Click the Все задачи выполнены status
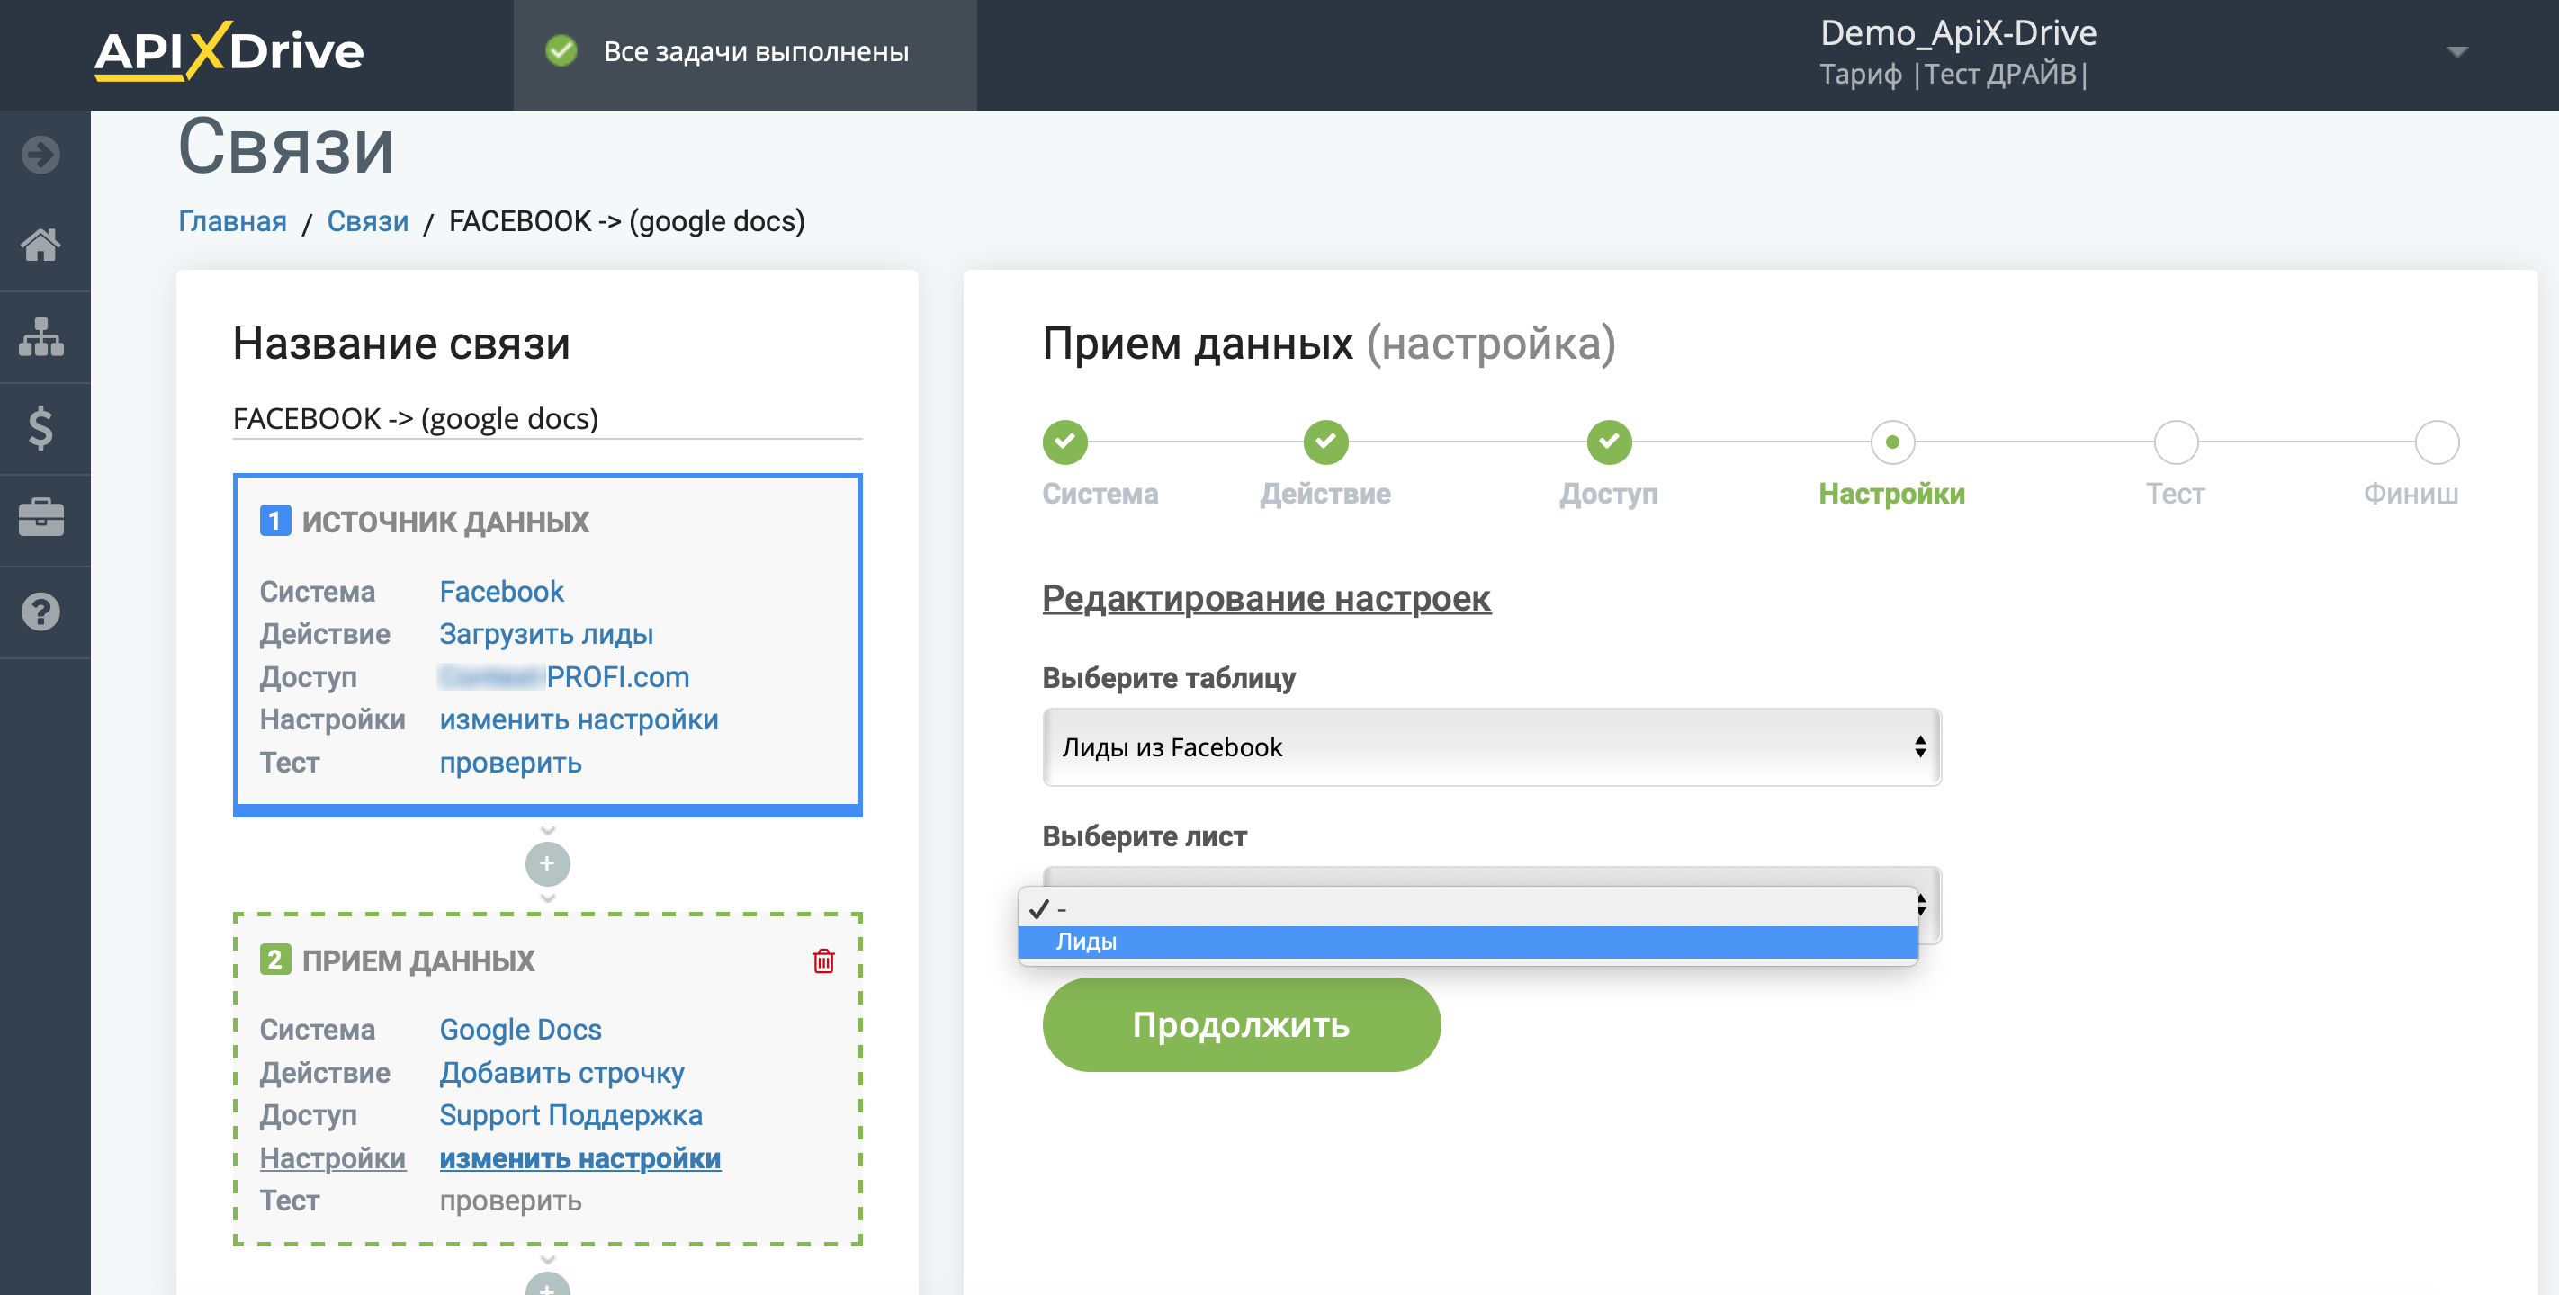Screen dimensions: 2559x1295 (x=755, y=50)
